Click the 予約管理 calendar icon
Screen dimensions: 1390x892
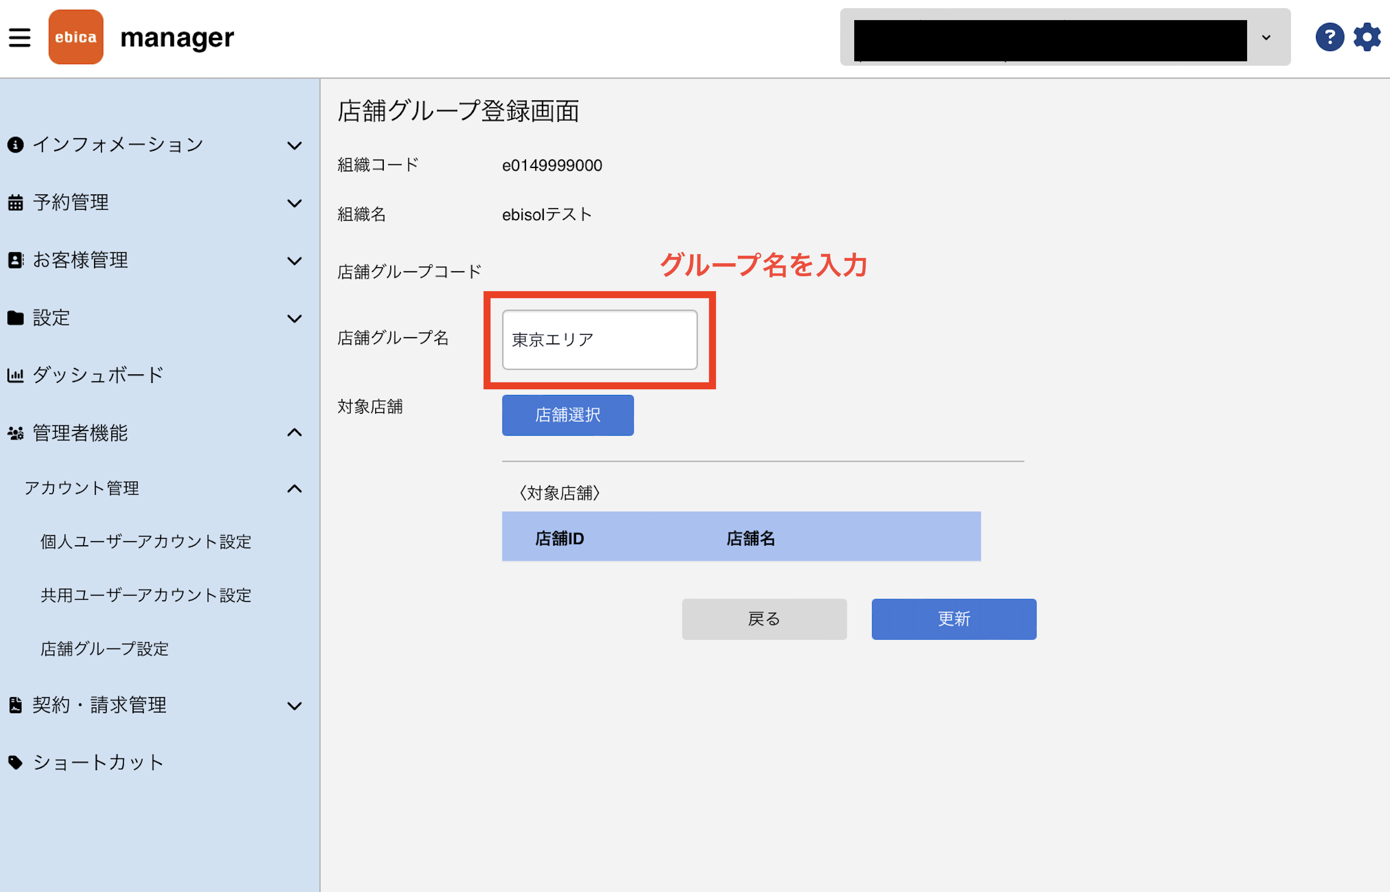point(15,203)
